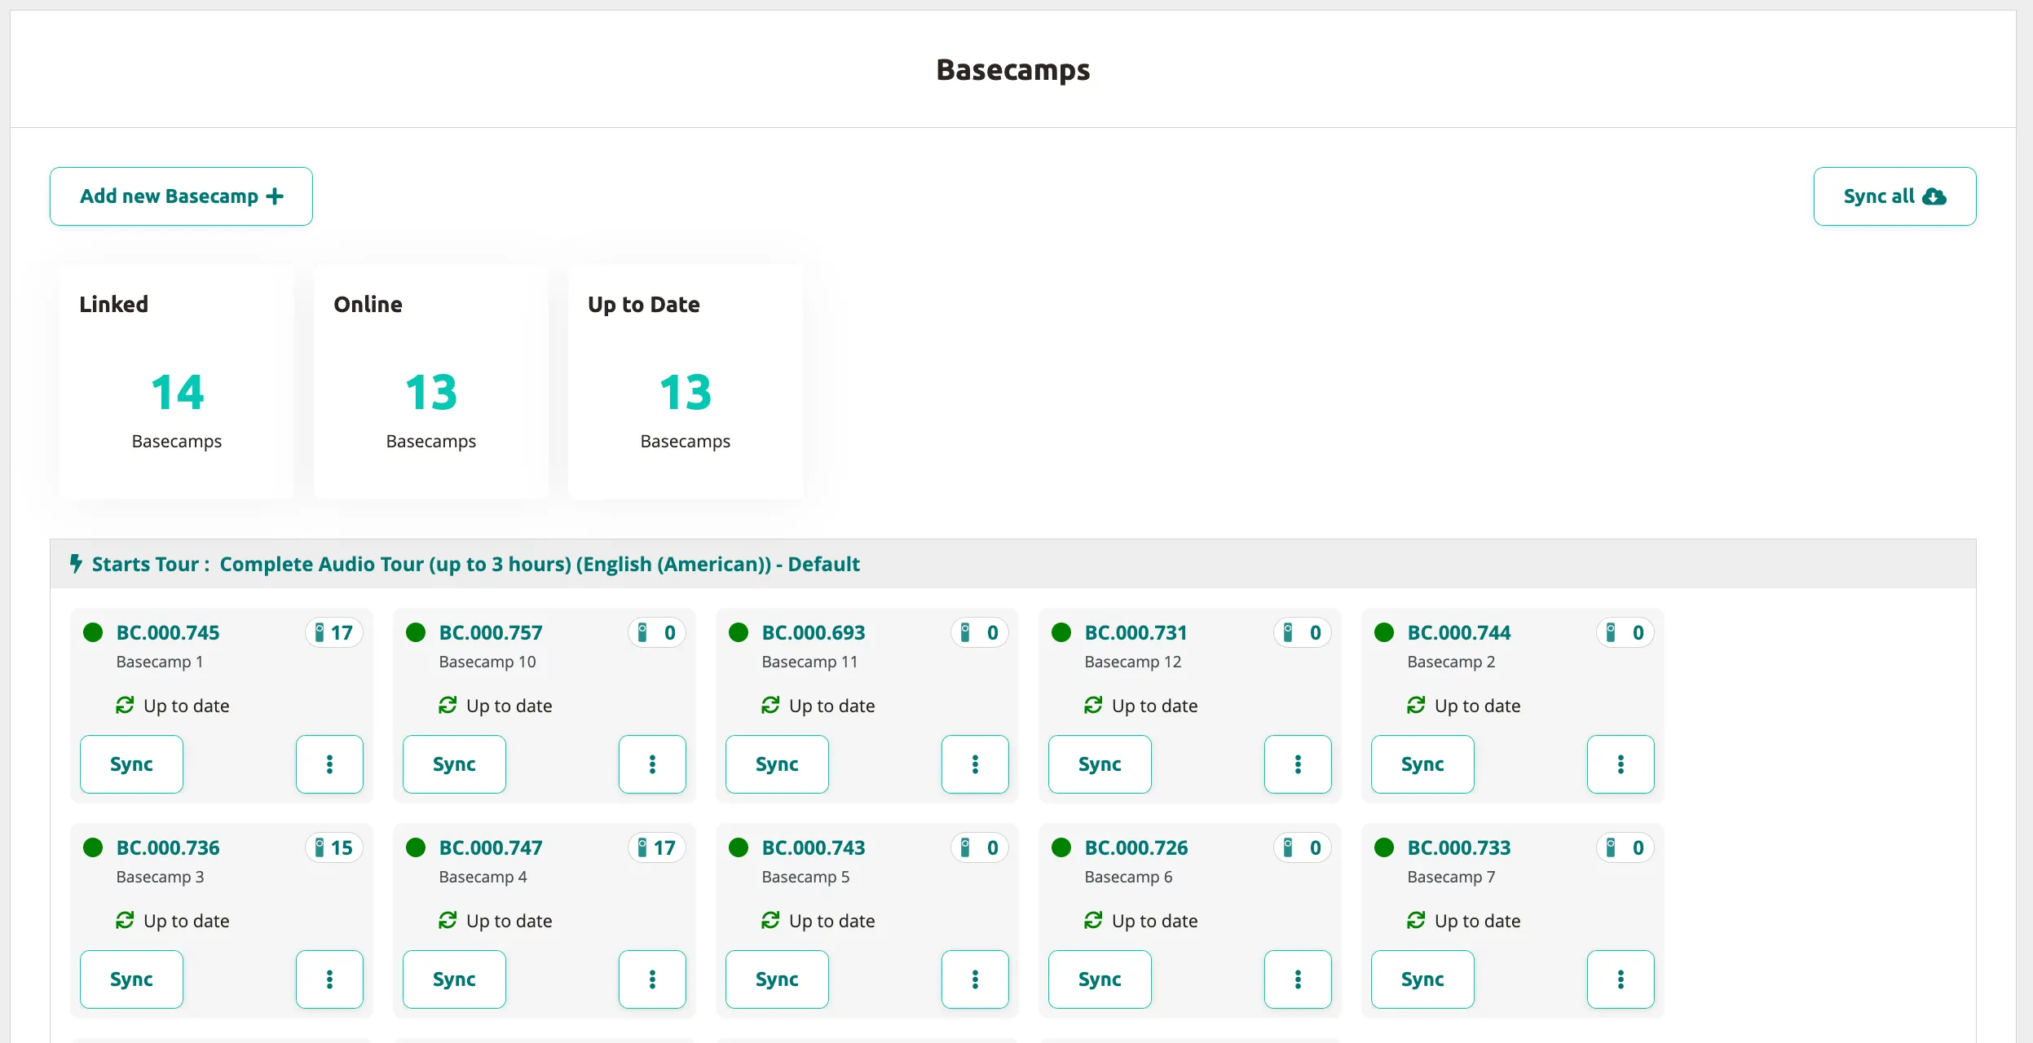Open the three-dot menu for BC.000.731

tap(1298, 764)
